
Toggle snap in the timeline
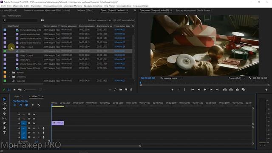[21, 105]
